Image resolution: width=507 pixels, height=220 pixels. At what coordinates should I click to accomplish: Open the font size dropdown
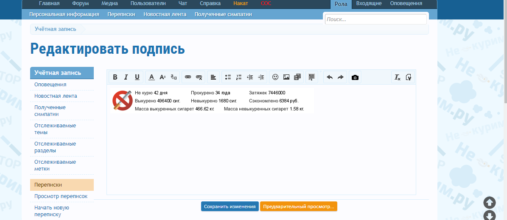point(162,77)
